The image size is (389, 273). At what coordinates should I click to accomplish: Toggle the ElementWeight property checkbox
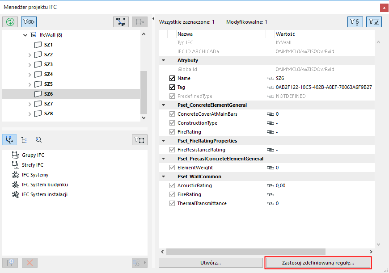(172, 168)
